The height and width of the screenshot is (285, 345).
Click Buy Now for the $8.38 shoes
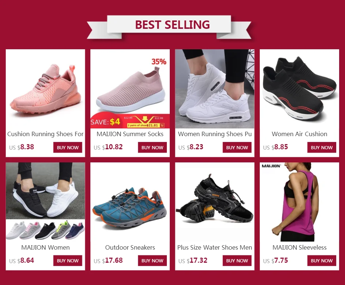[68, 147]
